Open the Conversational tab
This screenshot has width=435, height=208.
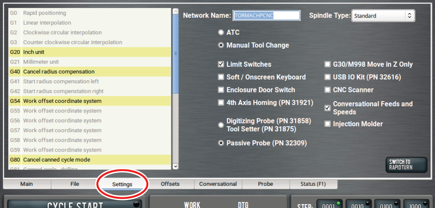(x=218, y=184)
